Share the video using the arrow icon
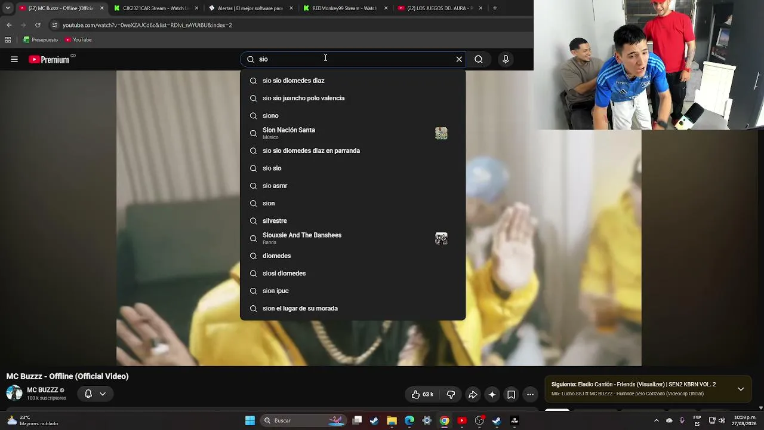The width and height of the screenshot is (764, 430). point(473,394)
